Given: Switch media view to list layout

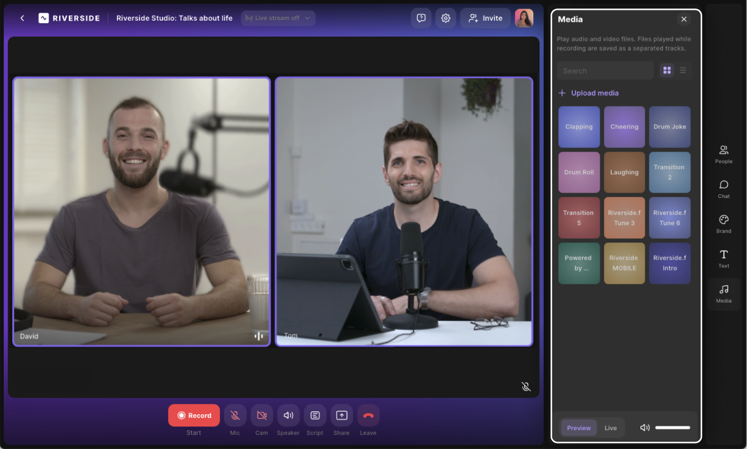Looking at the screenshot, I should pos(683,71).
